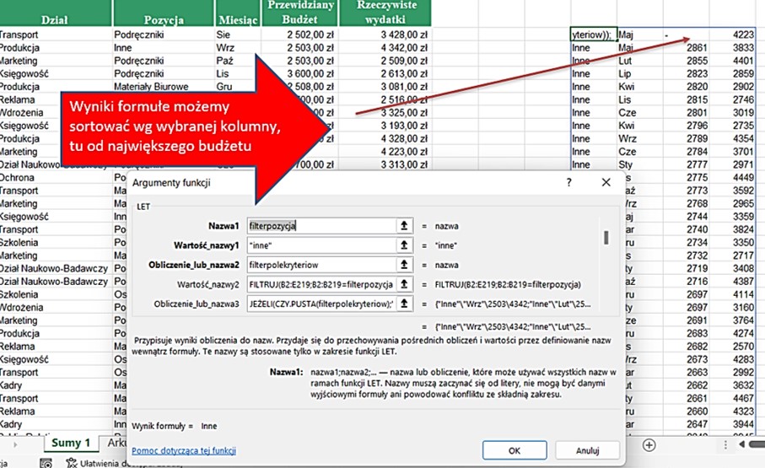Click range selector icon beside Wartość_nazwy2 field
This screenshot has width=765, height=468.
coord(404,284)
